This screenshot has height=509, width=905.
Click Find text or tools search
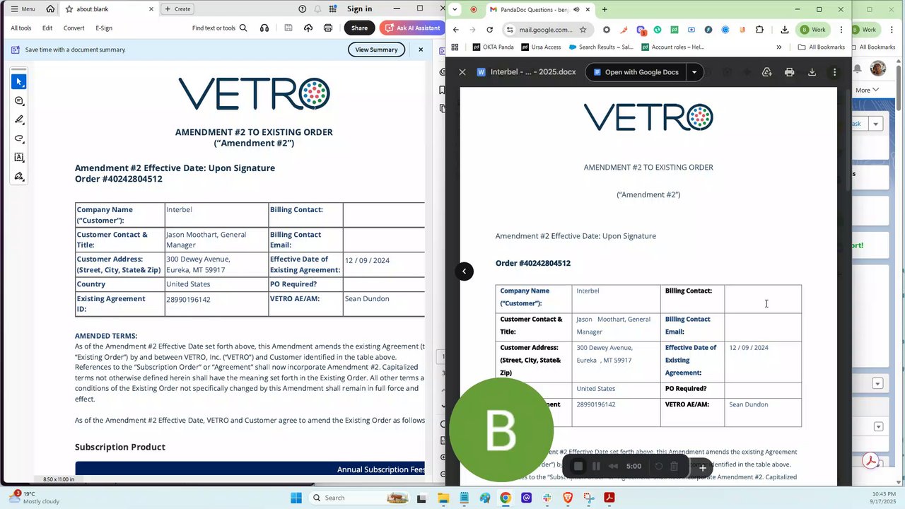(x=219, y=28)
